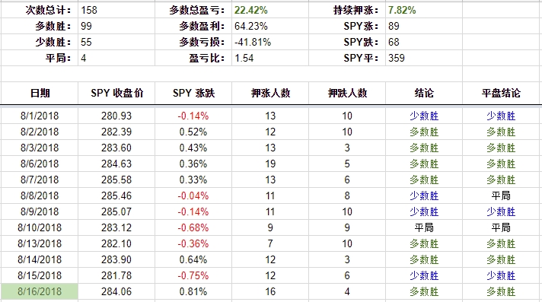Click the SPY 涨跌 column header
Viewport: 542px width, 302px height.
[193, 93]
